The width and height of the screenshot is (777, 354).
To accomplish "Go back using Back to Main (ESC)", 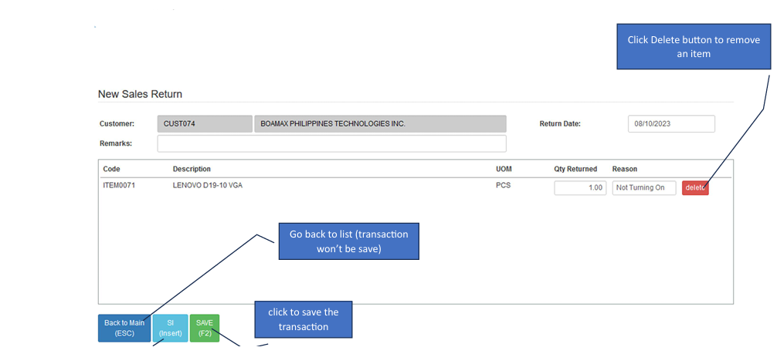I will [x=124, y=328].
